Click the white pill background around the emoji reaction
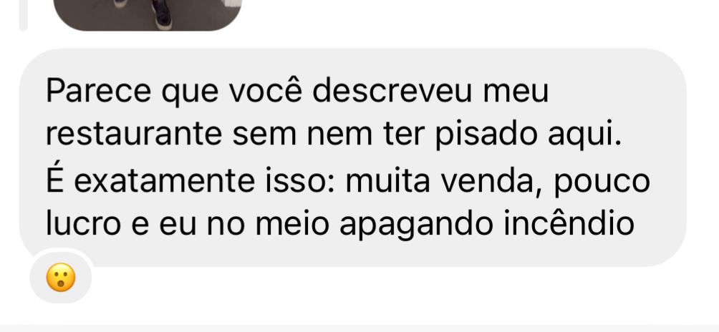Viewport: 719px width, 332px height. pyautogui.click(x=61, y=278)
